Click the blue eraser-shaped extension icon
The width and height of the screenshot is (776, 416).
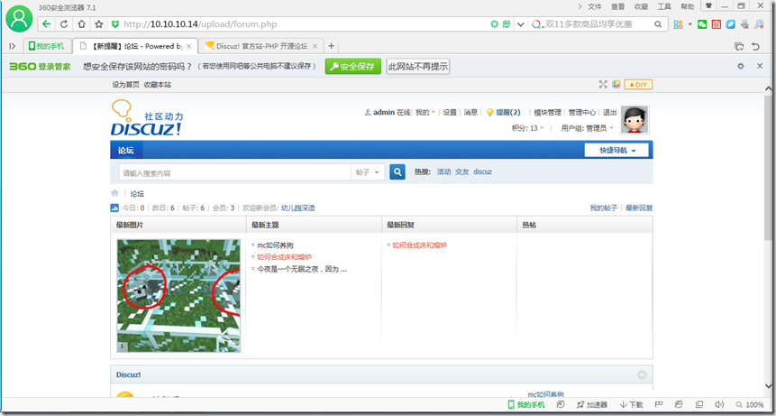click(x=730, y=24)
